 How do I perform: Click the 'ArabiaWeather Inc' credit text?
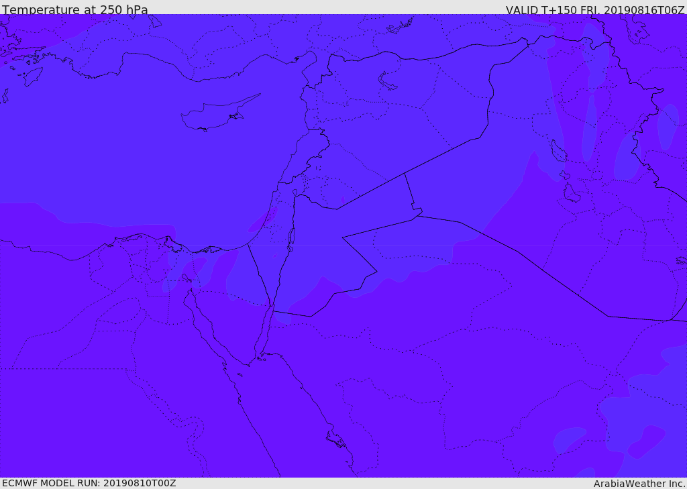pyautogui.click(x=639, y=484)
